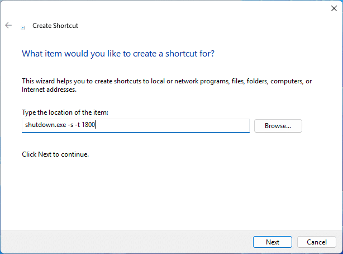This screenshot has width=343, height=254.
Task: Go back using the arrow icon
Action: pos(8,25)
